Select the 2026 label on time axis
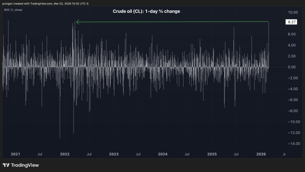 (x=261, y=154)
